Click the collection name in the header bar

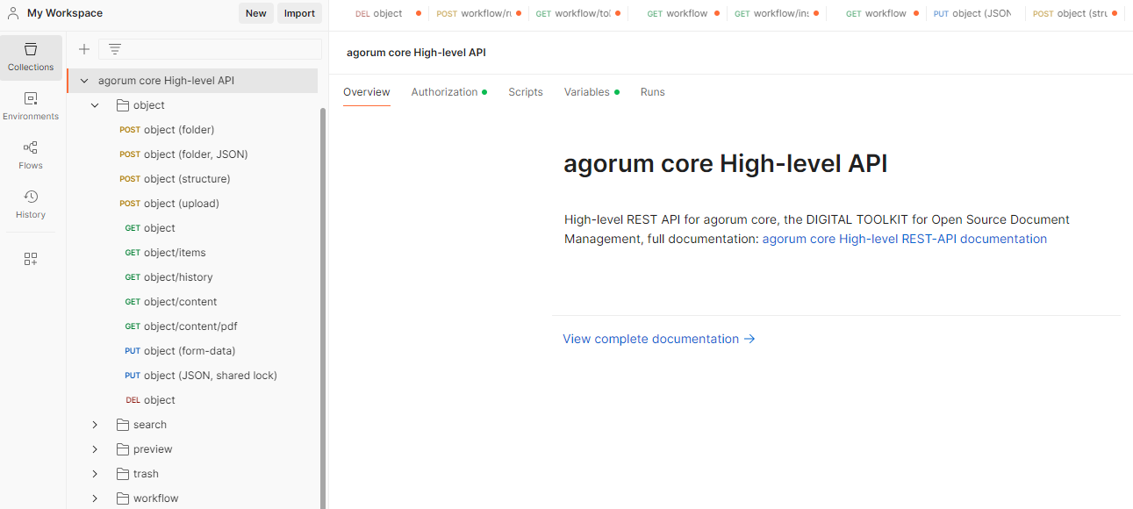(416, 53)
